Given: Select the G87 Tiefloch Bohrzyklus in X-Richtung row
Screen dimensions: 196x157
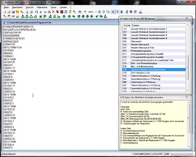Looking at the screenshot, I should tap(154, 85).
